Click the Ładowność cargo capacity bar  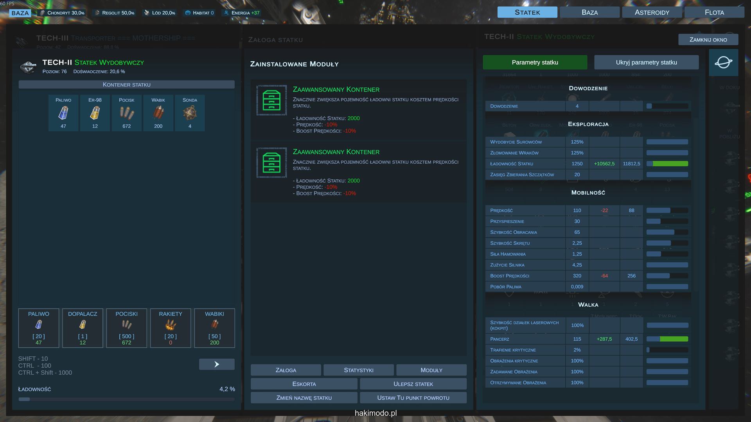coord(126,399)
